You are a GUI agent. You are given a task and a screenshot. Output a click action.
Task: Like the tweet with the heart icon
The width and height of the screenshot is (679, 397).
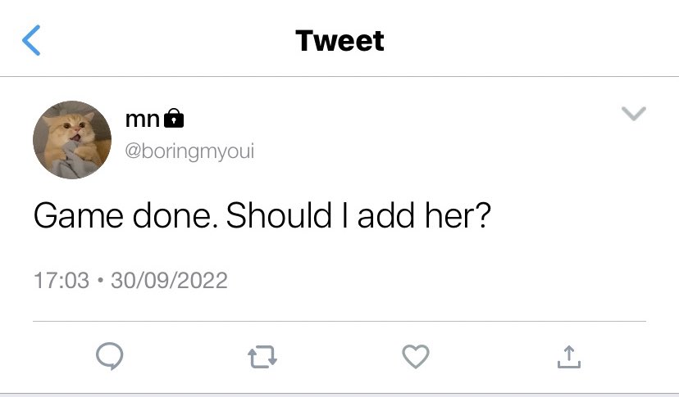click(x=416, y=356)
